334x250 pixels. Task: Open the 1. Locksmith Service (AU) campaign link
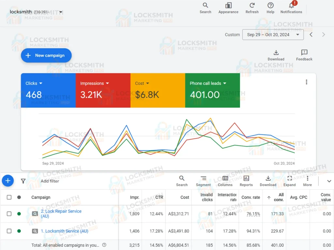coord(64,231)
